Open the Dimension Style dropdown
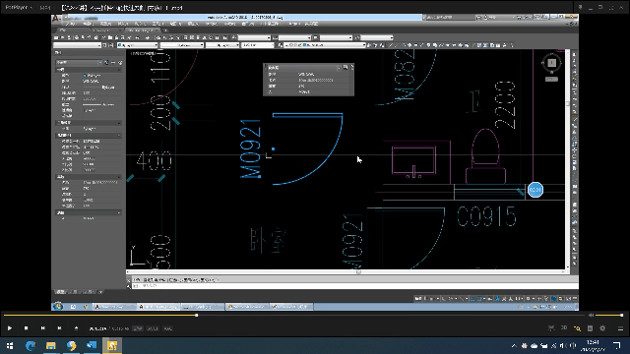This screenshot has height=354, width=630. point(295,37)
